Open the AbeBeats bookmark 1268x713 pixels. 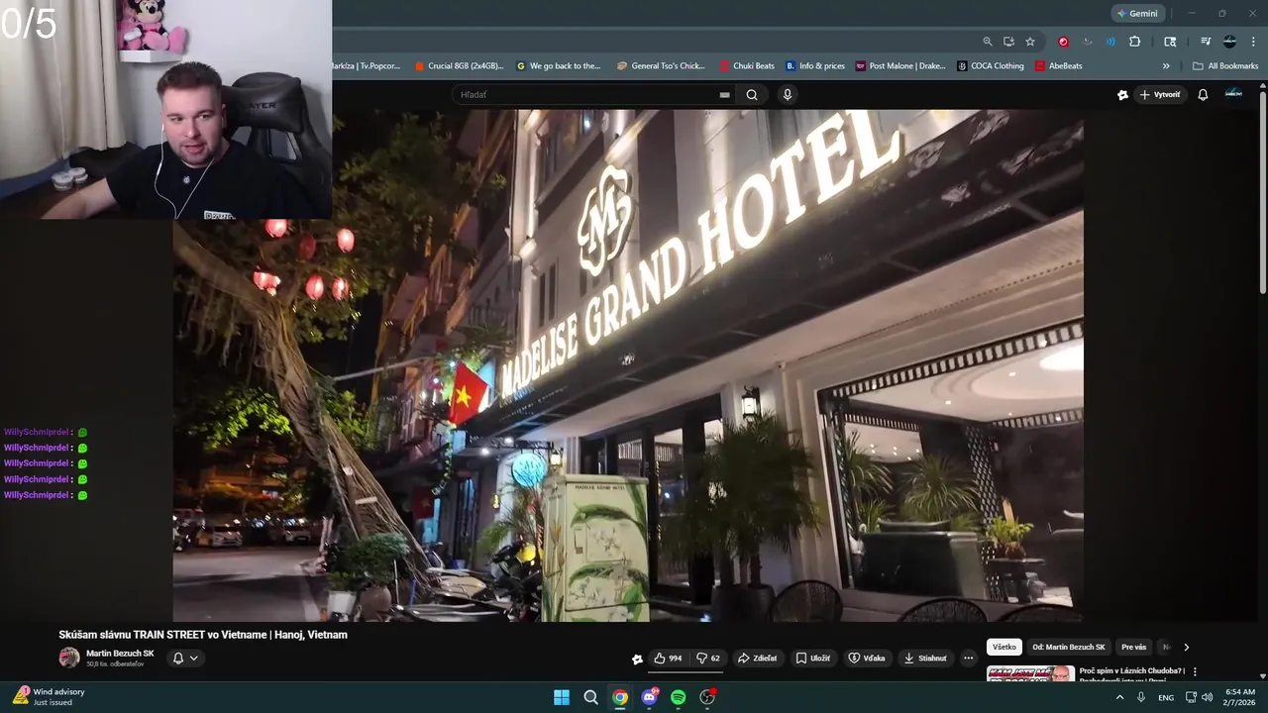[x=1058, y=66]
